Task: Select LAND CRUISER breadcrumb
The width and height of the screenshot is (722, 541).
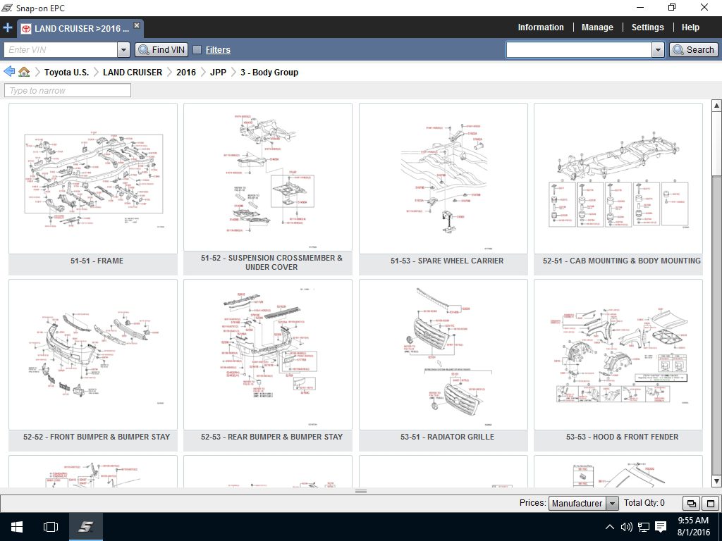Action: tap(133, 73)
